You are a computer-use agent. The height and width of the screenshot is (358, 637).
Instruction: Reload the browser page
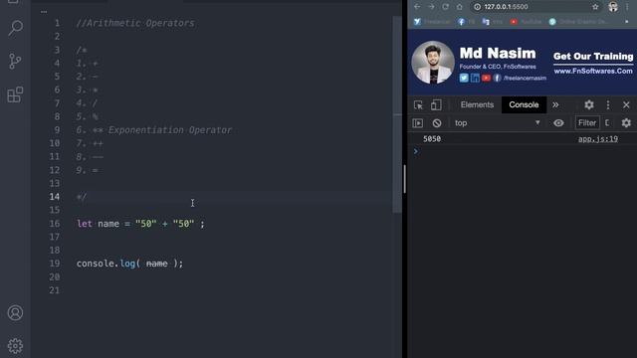pos(445,7)
